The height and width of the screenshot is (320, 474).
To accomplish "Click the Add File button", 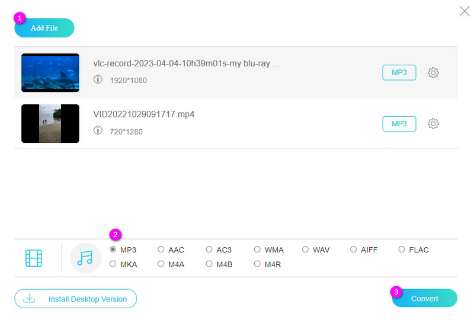I will click(x=44, y=28).
